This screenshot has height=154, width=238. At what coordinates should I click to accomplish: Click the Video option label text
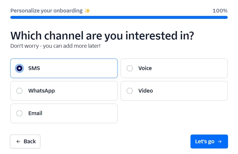point(146,90)
